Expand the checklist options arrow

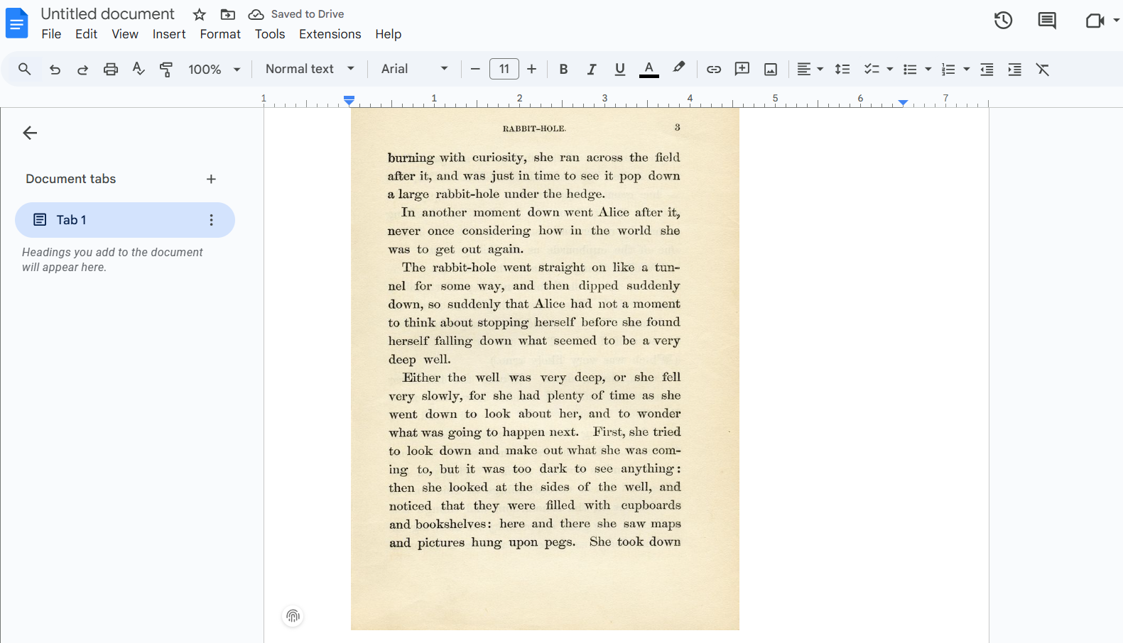(890, 69)
